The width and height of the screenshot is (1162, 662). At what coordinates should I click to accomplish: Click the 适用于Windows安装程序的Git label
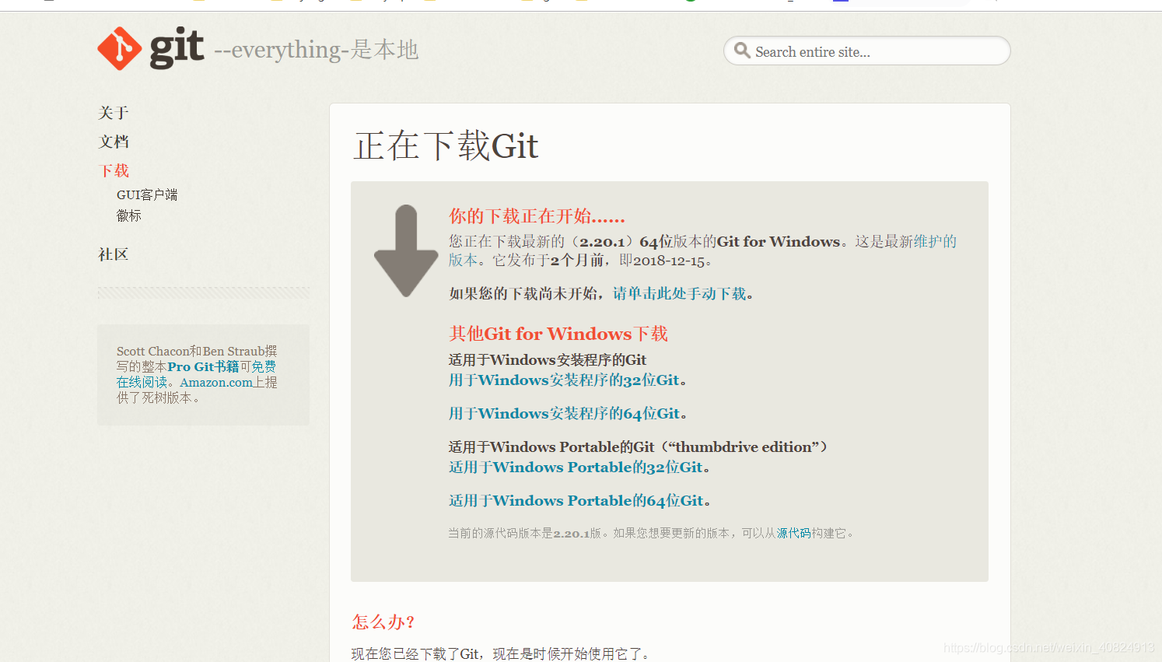click(x=548, y=359)
